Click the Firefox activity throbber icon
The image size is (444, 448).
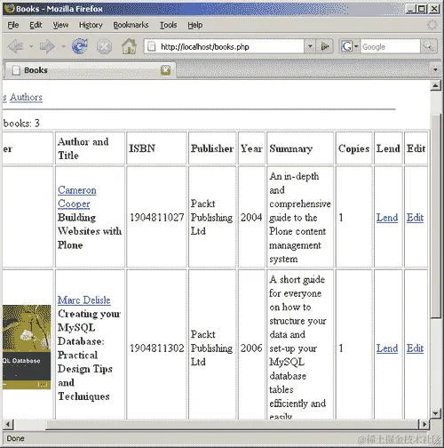coord(432,25)
